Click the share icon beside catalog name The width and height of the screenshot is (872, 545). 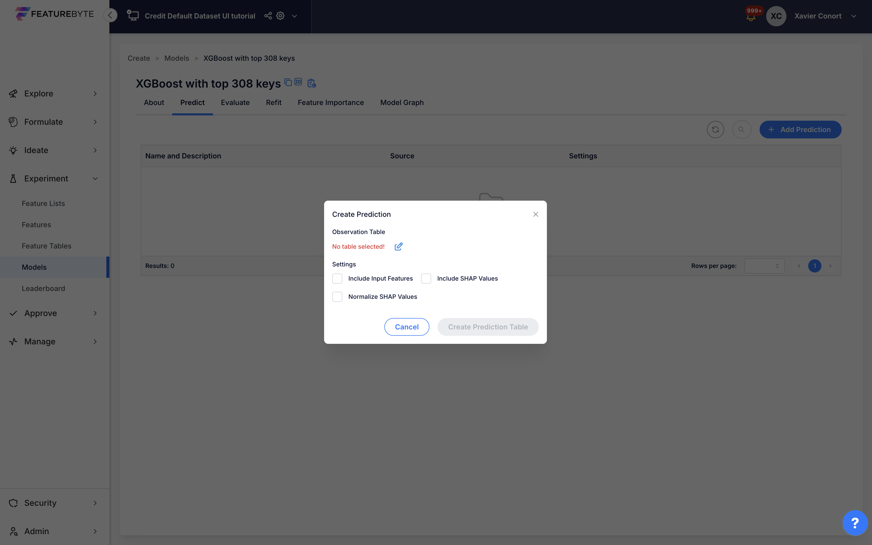point(268,16)
